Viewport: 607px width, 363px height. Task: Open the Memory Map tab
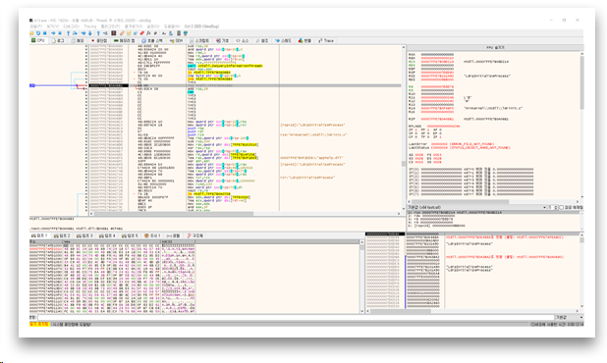click(125, 40)
